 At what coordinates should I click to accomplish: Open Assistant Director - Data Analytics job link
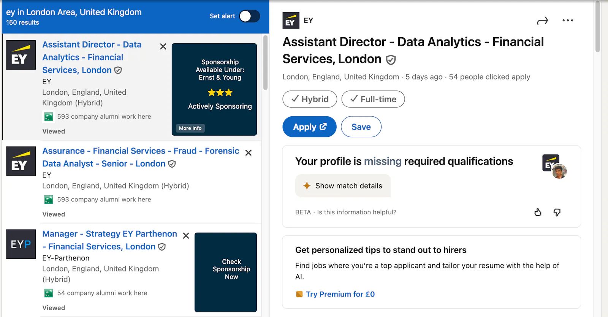pos(92,57)
